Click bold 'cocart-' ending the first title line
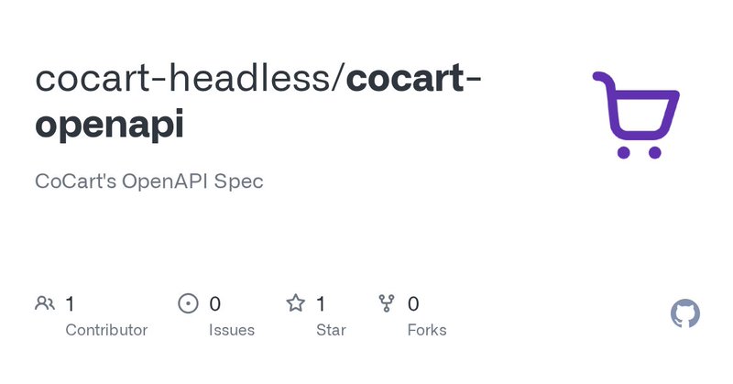 415,80
